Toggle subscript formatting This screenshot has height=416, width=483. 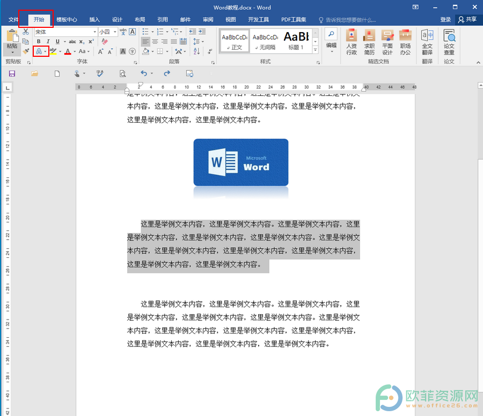pyautogui.click(x=82, y=41)
